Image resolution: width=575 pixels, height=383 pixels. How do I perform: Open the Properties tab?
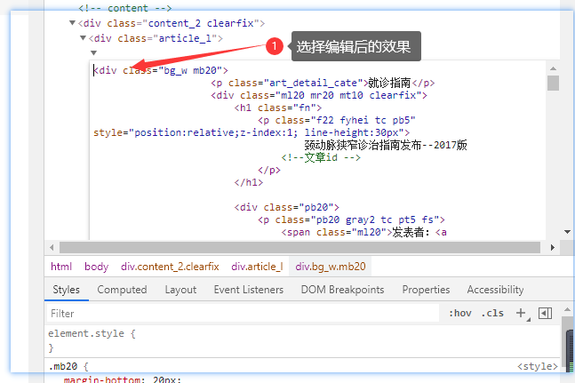click(x=426, y=290)
